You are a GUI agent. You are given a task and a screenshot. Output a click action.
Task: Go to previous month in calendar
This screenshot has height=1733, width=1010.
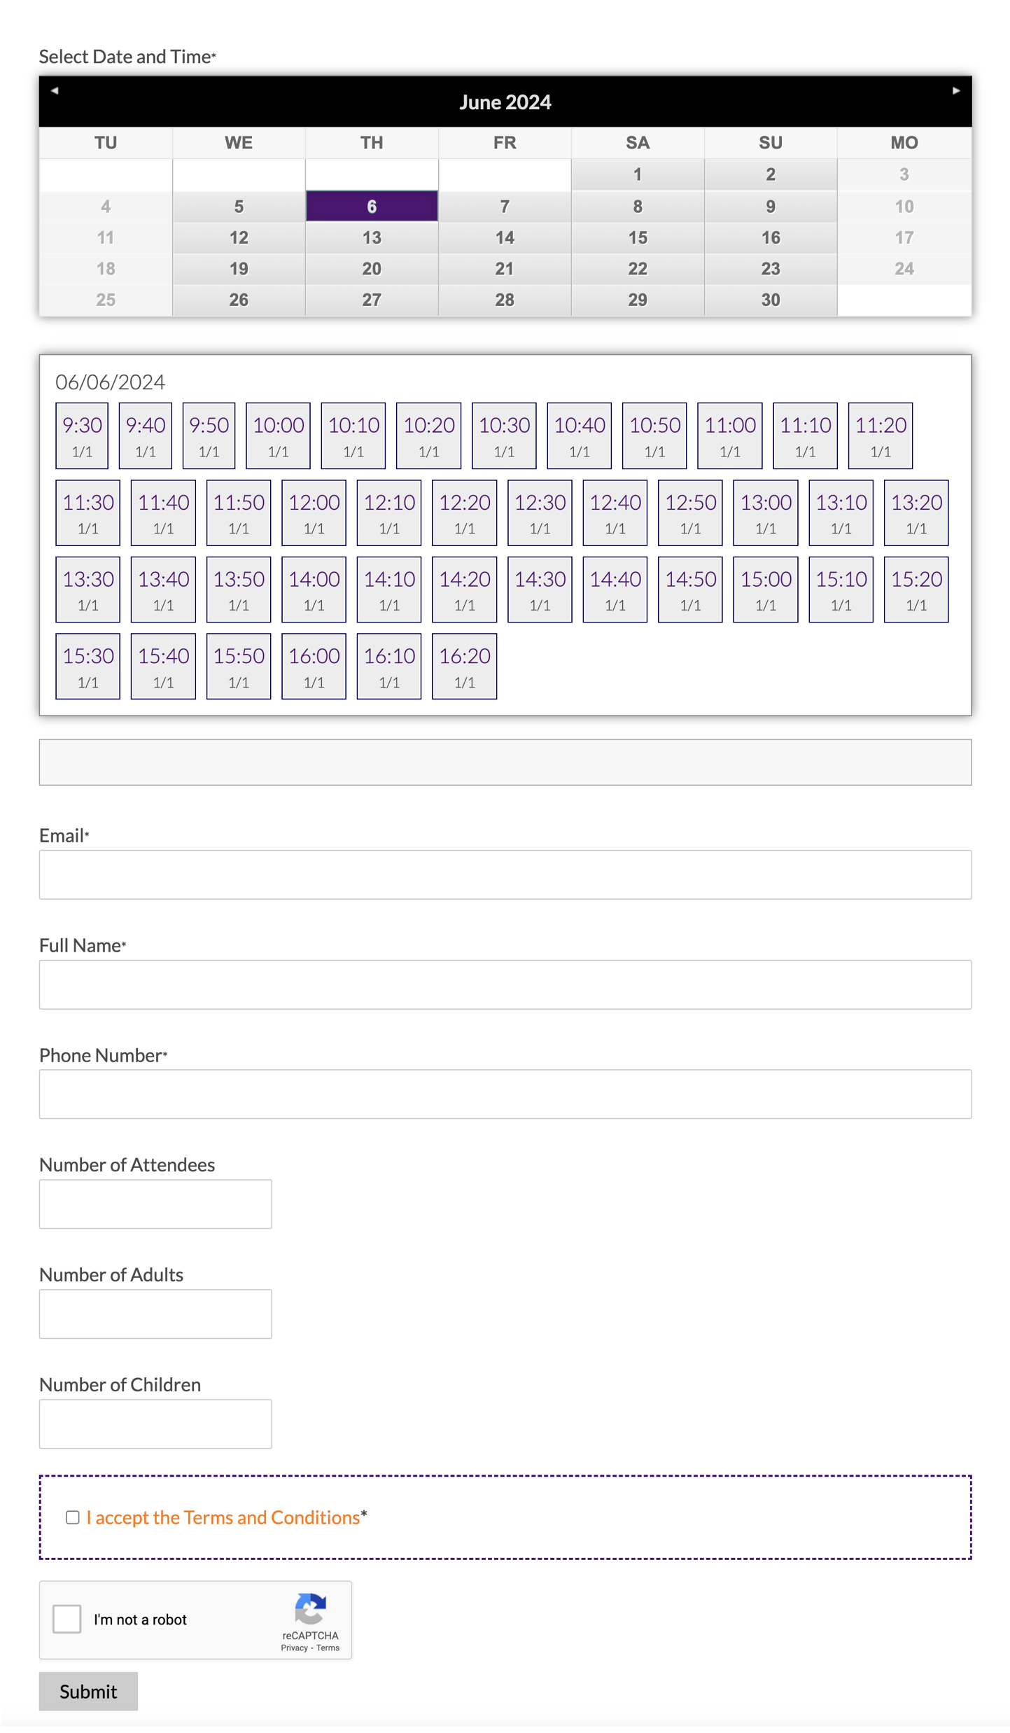pyautogui.click(x=55, y=90)
